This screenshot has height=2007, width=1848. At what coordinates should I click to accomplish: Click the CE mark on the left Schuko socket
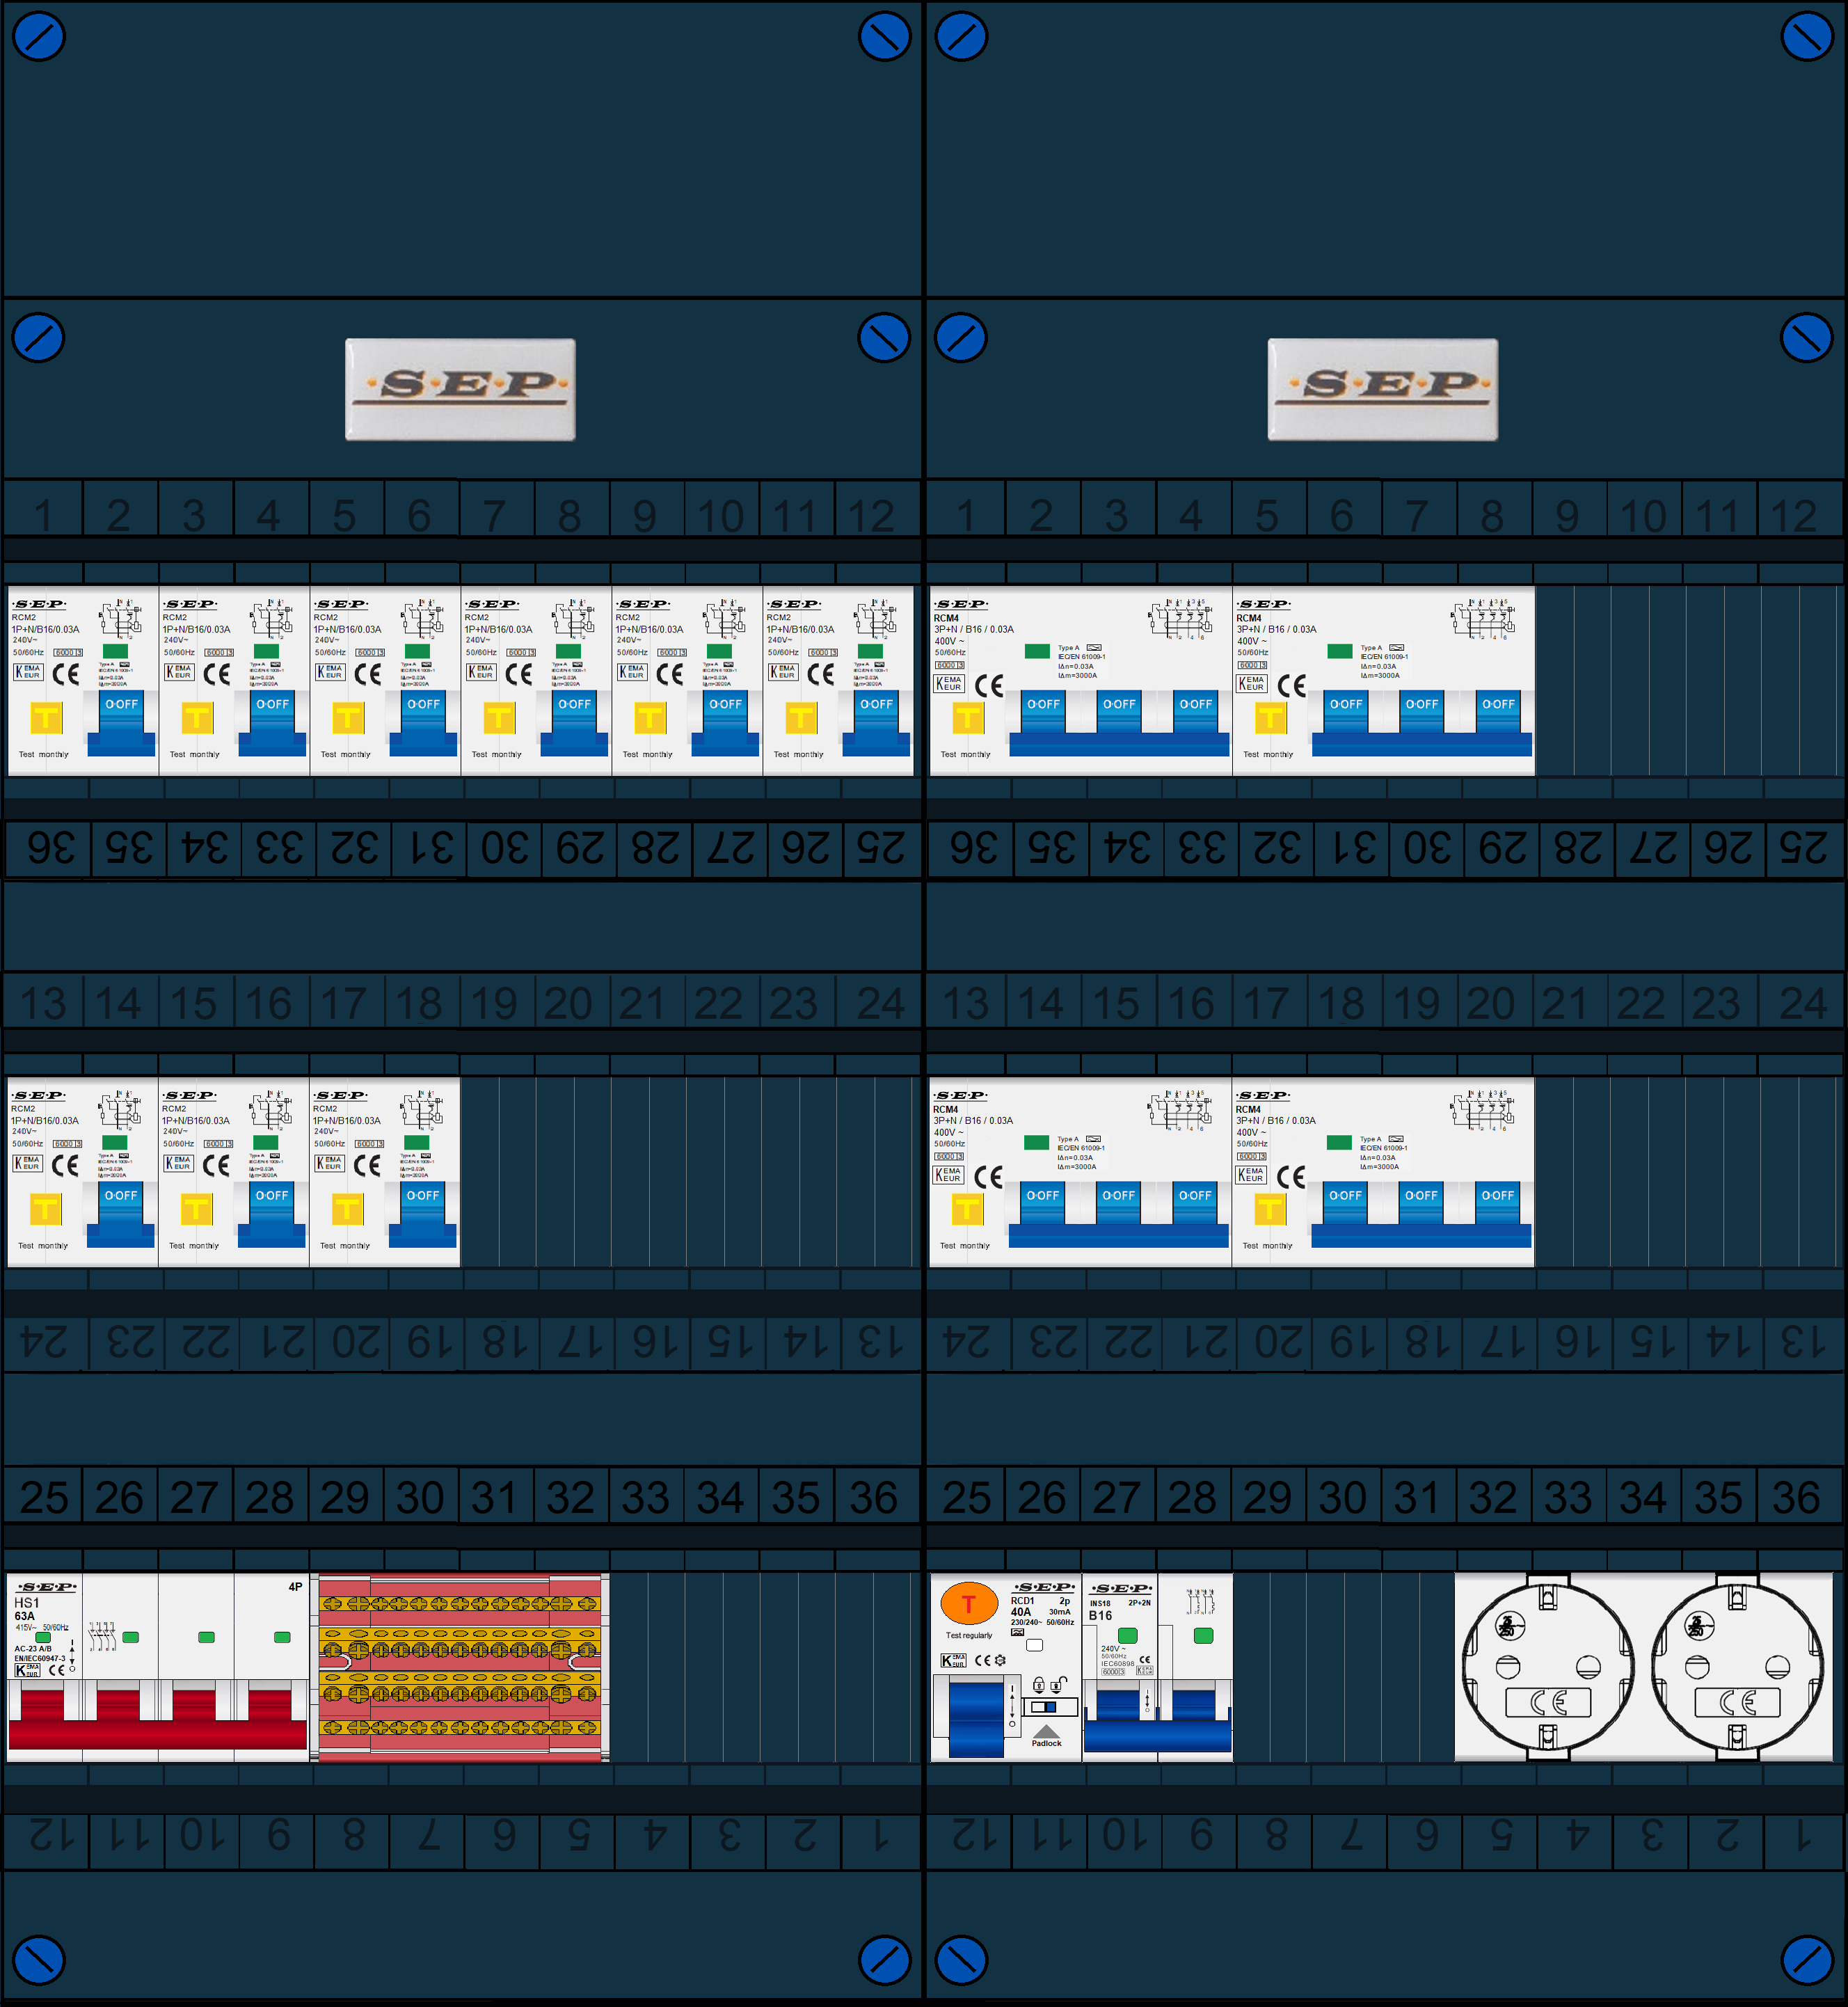point(1548,1702)
